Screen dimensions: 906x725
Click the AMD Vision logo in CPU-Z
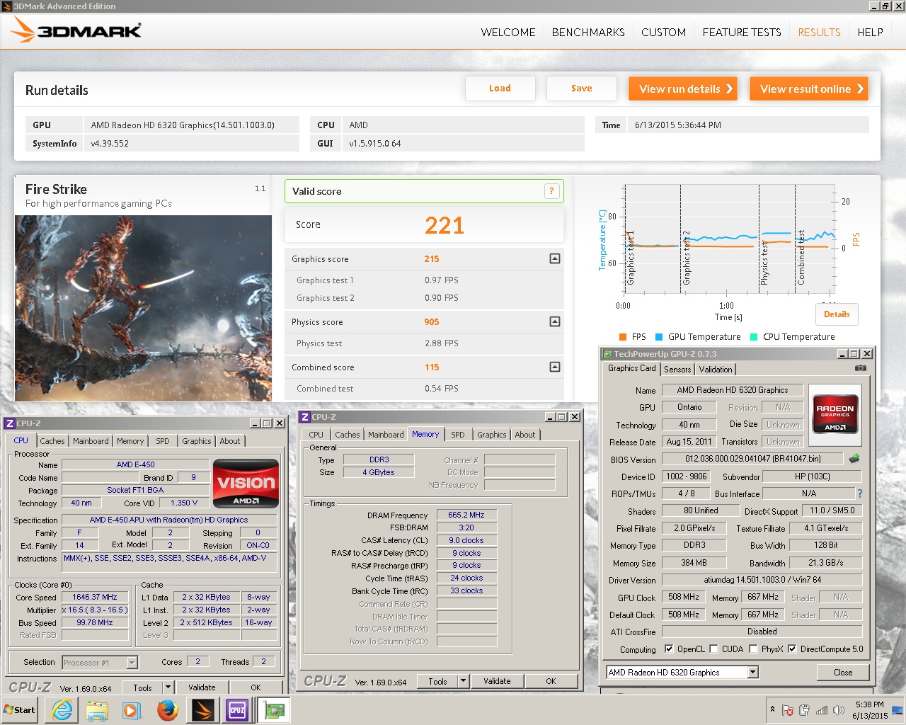pyautogui.click(x=246, y=484)
